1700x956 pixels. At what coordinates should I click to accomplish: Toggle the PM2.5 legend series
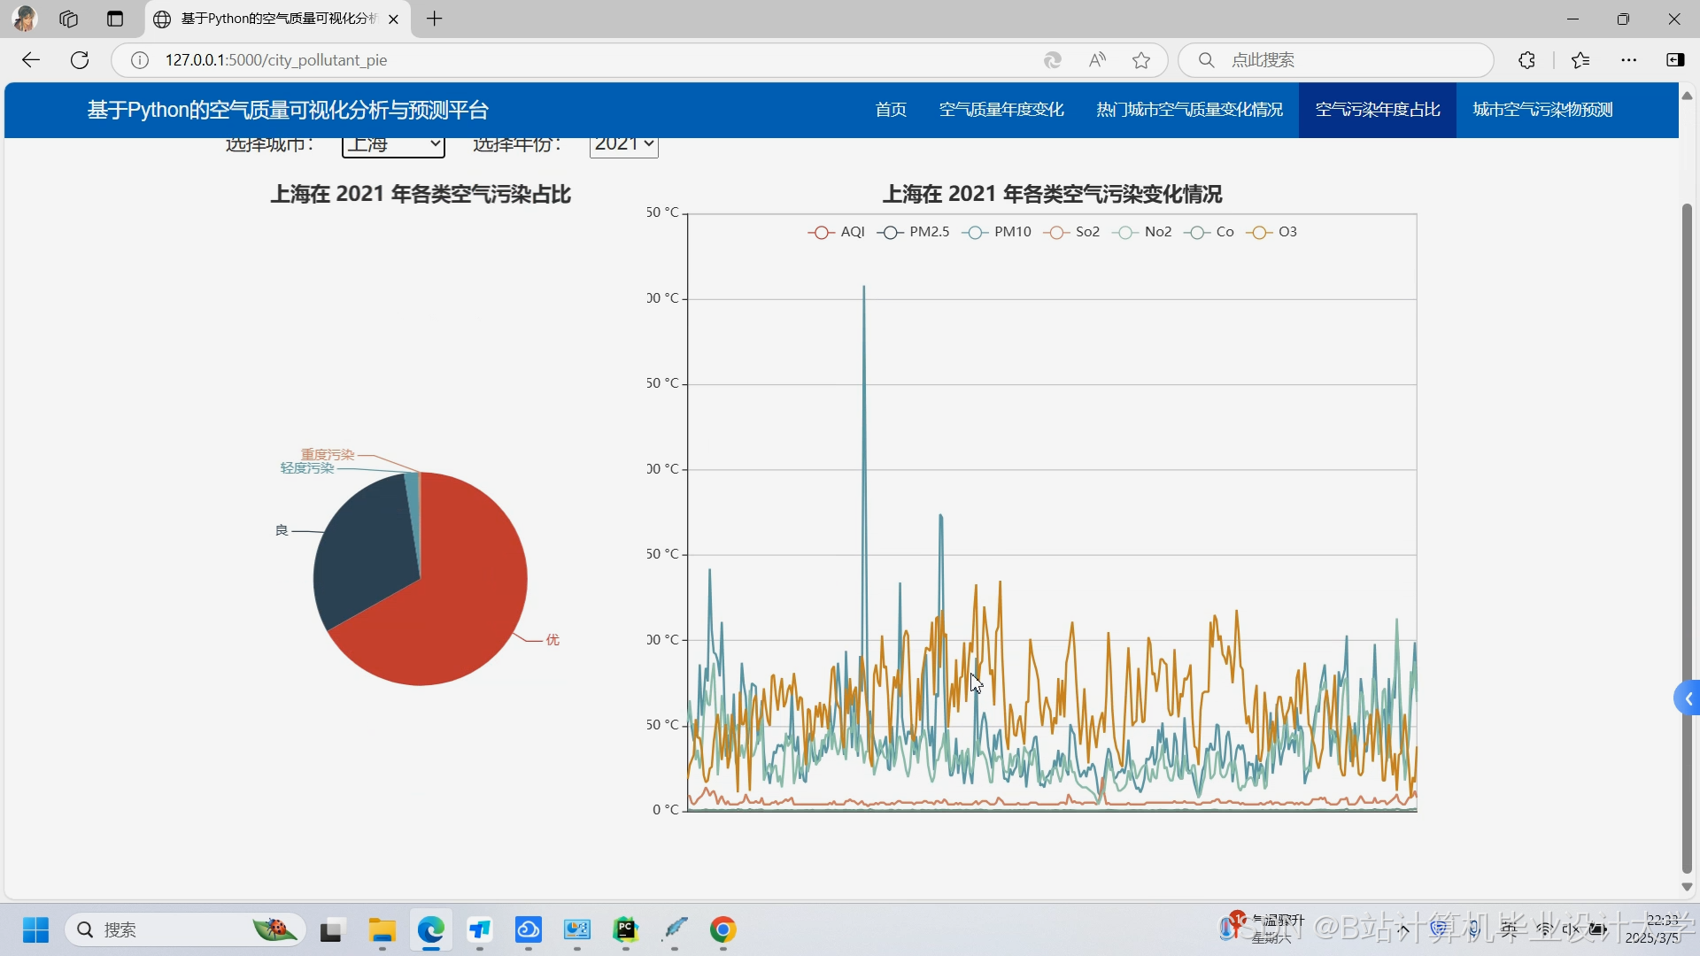913,232
